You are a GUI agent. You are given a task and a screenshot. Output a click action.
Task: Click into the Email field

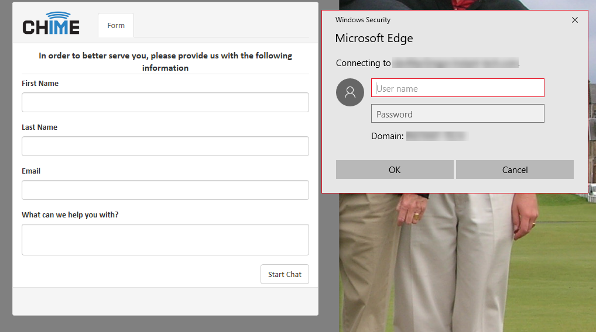click(165, 190)
